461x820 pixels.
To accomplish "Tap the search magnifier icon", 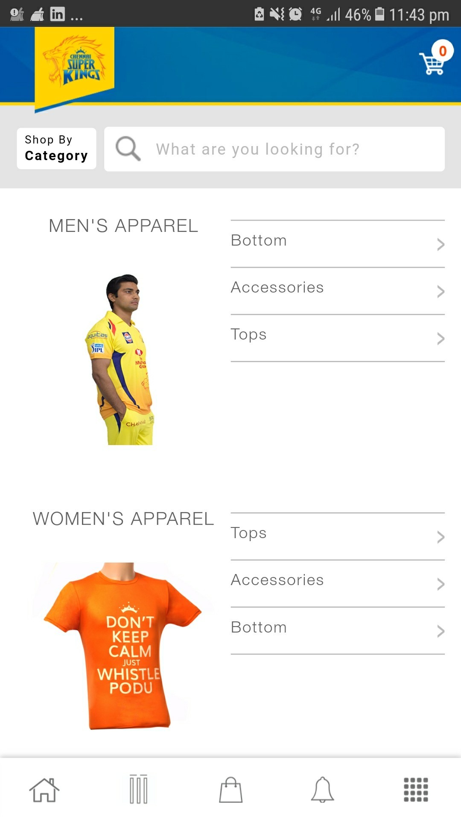I will click(x=128, y=149).
